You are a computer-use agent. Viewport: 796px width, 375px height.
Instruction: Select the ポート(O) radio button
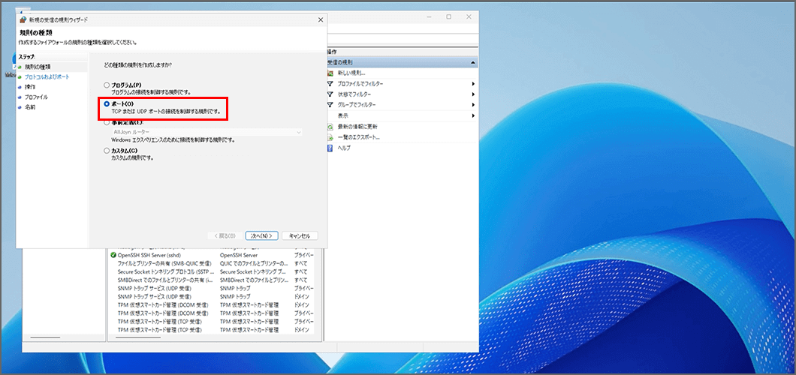(107, 103)
